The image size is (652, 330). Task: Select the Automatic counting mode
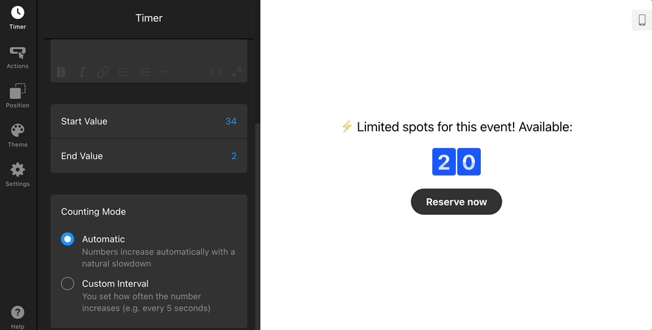tap(68, 239)
